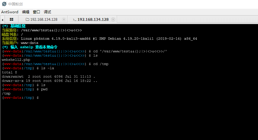Click the drwxrwxrwt directory listing line
258x140 pixels.
click(48, 77)
